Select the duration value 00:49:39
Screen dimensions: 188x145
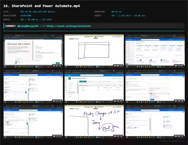(116, 12)
